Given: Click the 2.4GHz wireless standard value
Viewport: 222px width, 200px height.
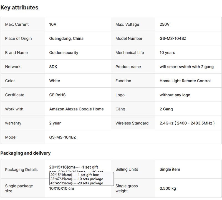Looking at the screenshot, I should (187, 123).
